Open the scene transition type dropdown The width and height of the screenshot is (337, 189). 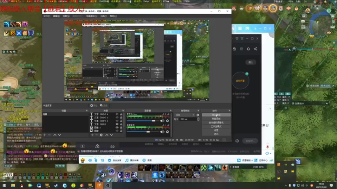tap(185, 115)
